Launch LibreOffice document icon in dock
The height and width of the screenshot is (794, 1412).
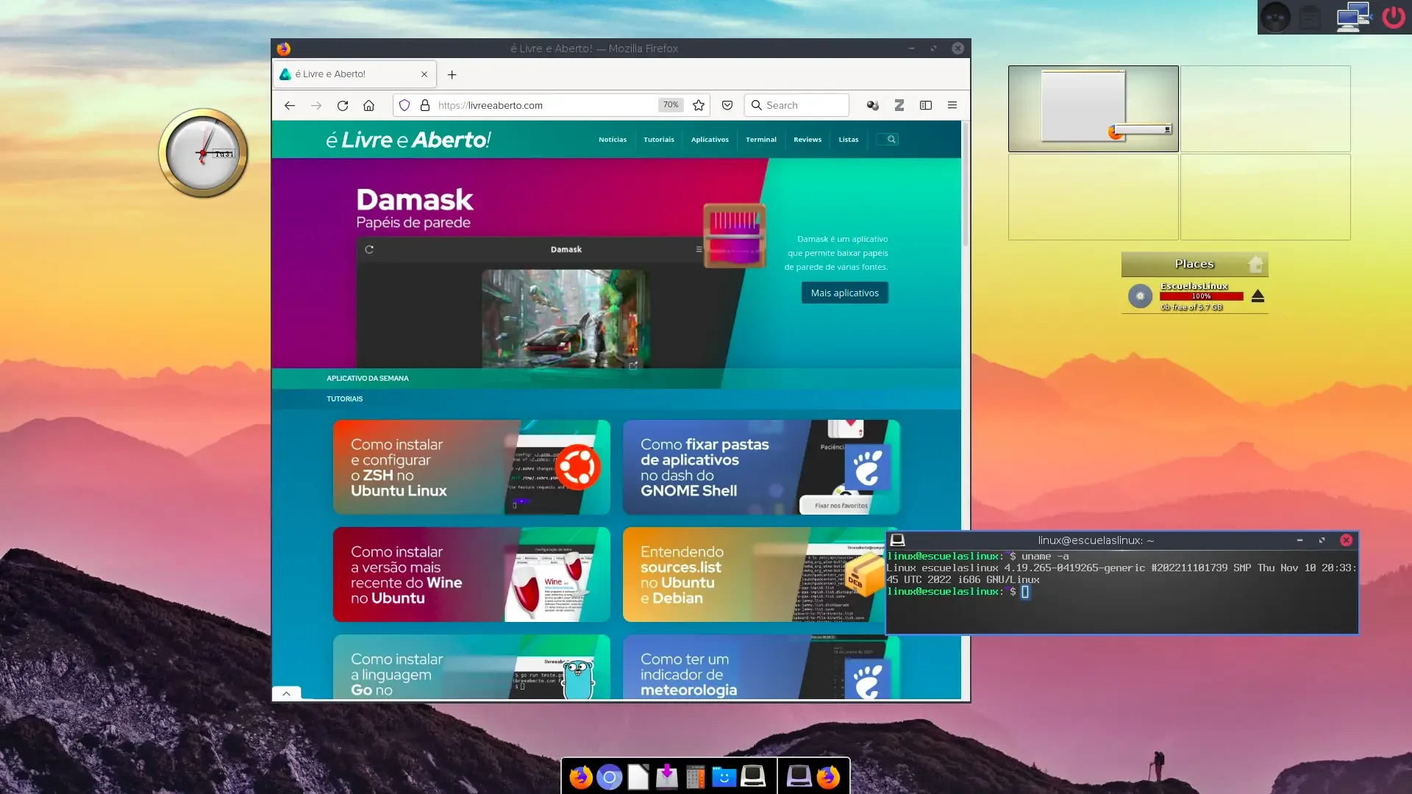(638, 777)
